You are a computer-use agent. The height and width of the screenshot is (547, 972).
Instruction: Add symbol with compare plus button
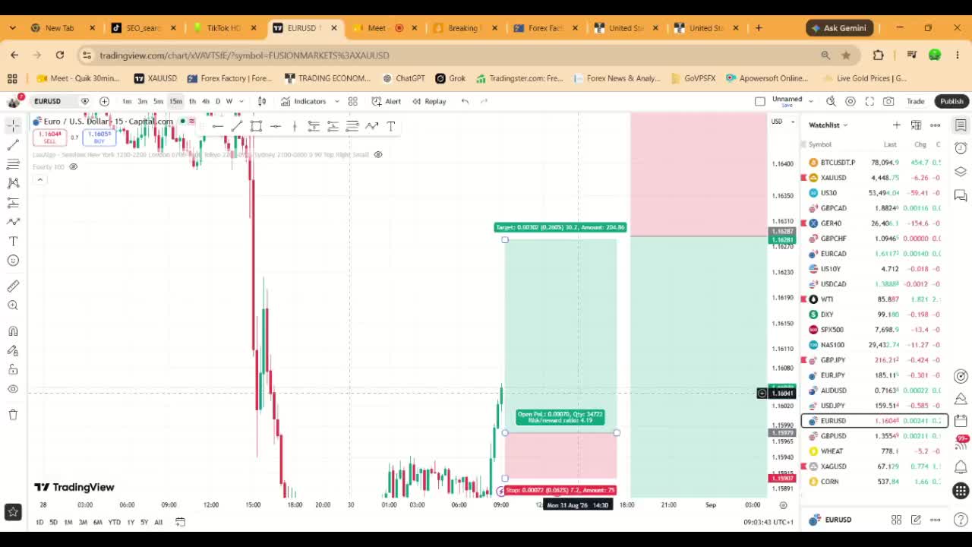[x=104, y=101]
